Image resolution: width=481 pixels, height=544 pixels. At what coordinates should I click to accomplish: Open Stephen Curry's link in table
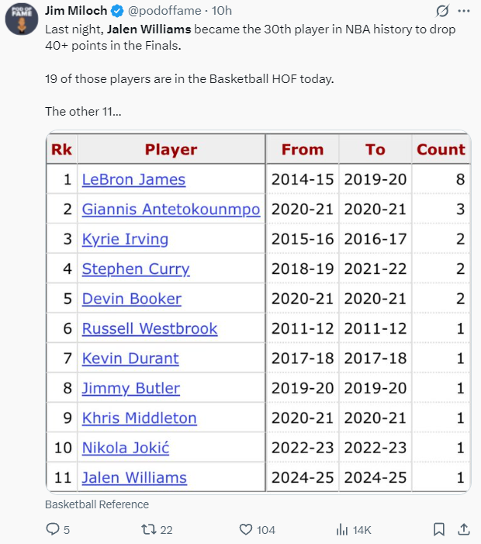[x=136, y=269]
